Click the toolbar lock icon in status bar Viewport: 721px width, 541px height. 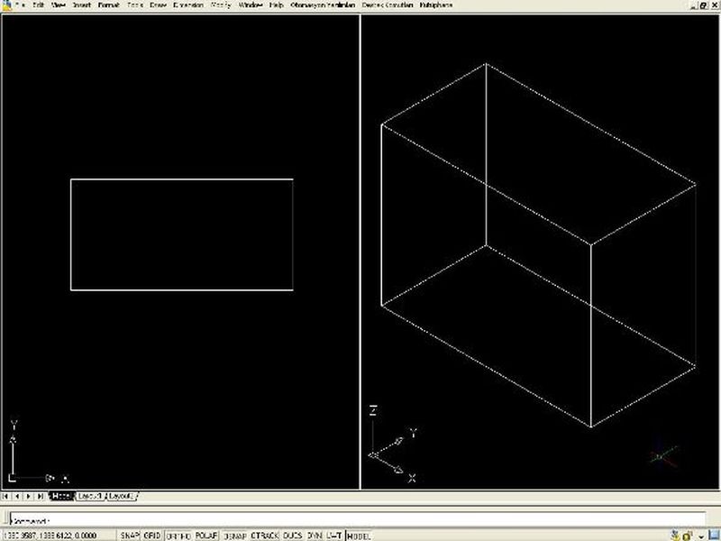click(688, 535)
